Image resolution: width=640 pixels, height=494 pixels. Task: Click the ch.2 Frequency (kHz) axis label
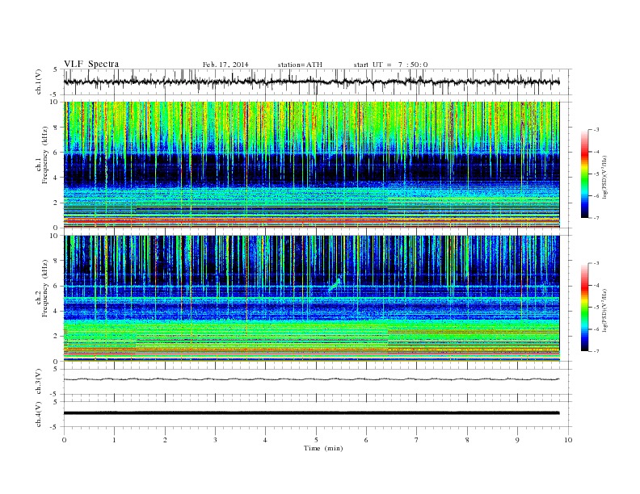point(42,287)
